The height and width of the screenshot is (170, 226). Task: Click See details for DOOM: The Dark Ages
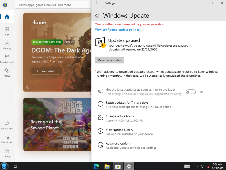[x=46, y=71]
